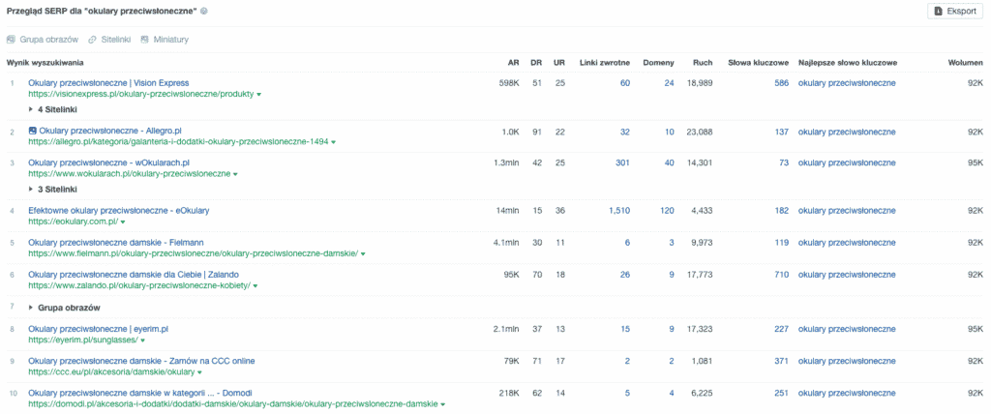The height and width of the screenshot is (414, 991).
Task: Open dropdown arrow after domodi.pl URL
Action: tap(443, 404)
